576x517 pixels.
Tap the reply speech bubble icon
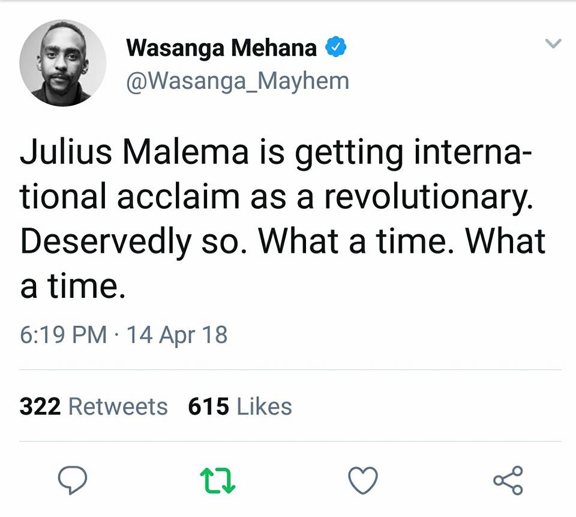tap(73, 480)
